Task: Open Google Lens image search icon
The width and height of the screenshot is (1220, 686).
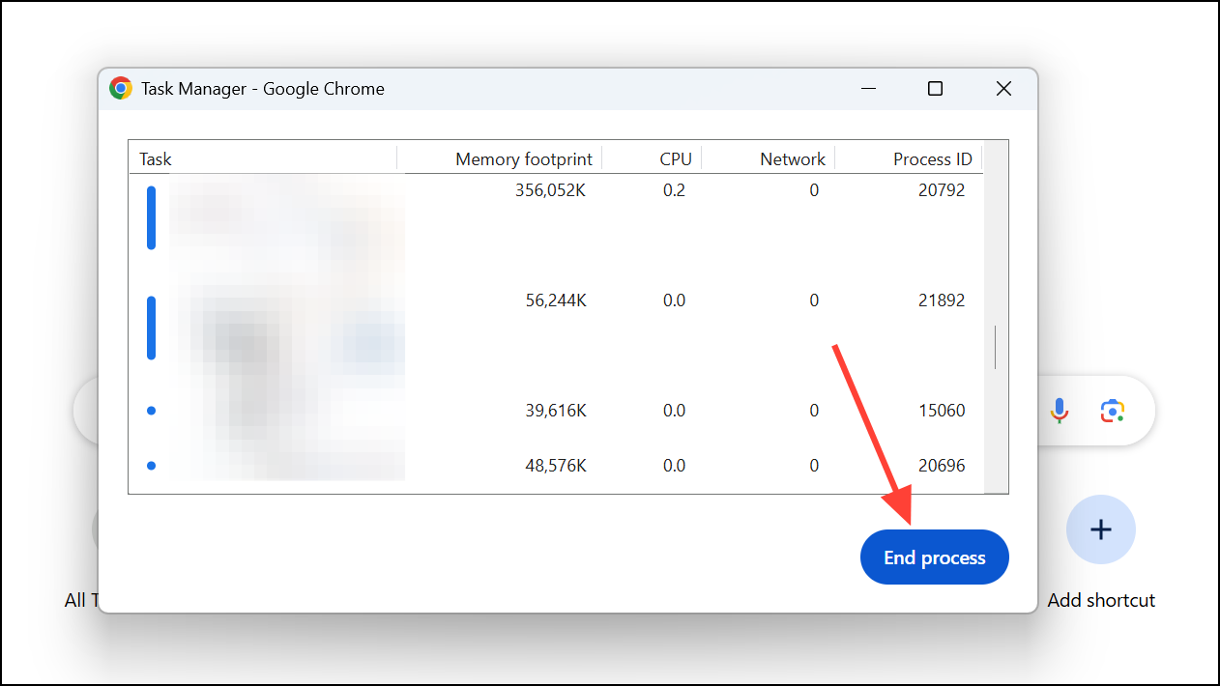Action: tap(1113, 411)
